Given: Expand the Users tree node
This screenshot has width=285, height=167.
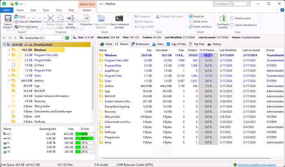Looking at the screenshot, I should 9,76.
